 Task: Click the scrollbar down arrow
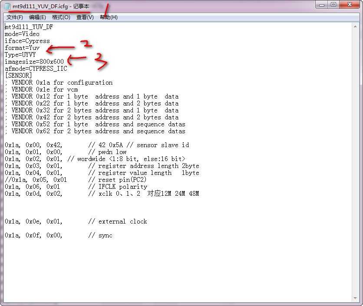click(355, 298)
